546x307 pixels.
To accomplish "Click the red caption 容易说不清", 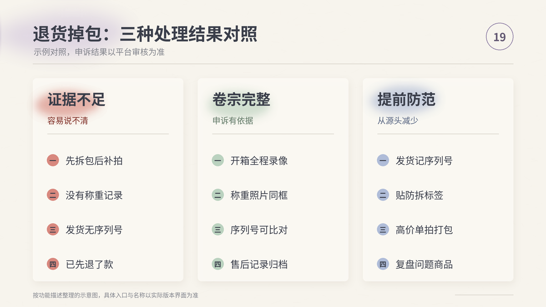I will (68, 121).
